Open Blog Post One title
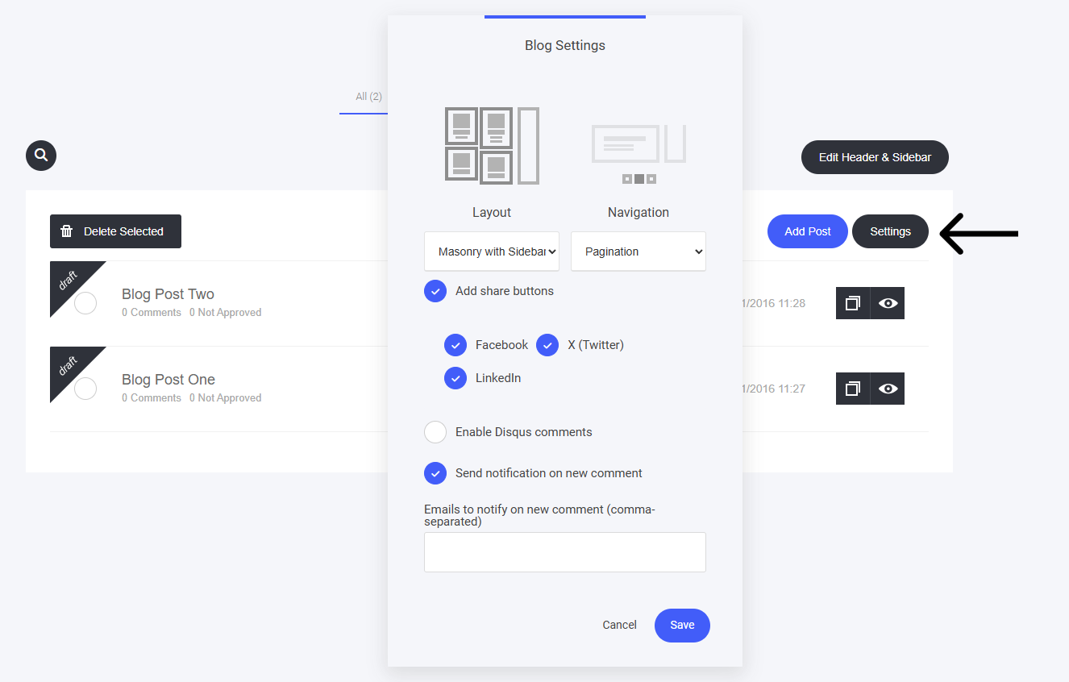This screenshot has width=1069, height=682. point(168,380)
